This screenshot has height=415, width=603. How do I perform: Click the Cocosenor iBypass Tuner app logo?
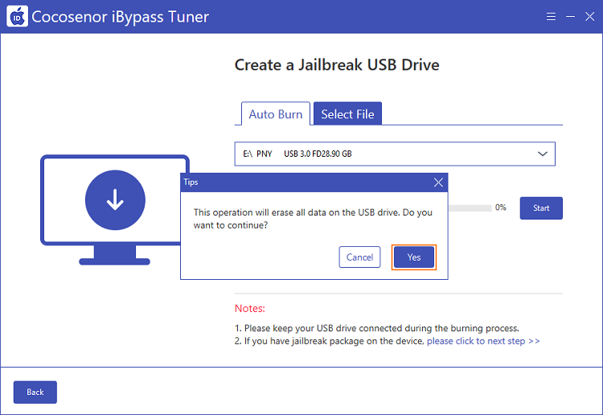(x=18, y=17)
